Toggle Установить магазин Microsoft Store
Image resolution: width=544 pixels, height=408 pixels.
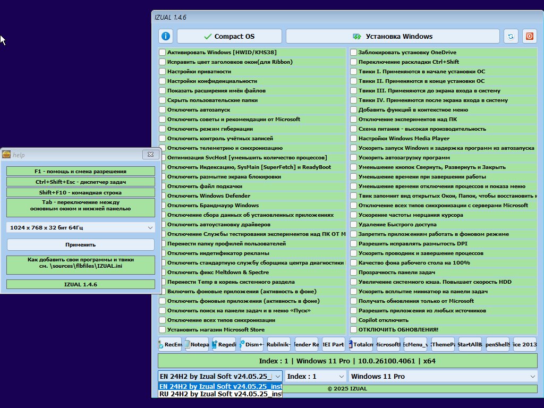coord(163,329)
